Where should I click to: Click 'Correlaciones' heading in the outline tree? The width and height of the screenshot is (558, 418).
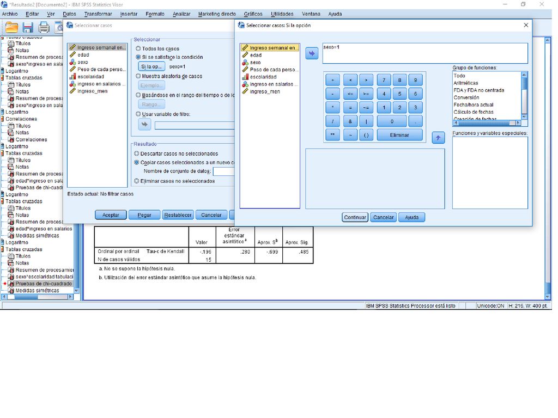point(21,119)
